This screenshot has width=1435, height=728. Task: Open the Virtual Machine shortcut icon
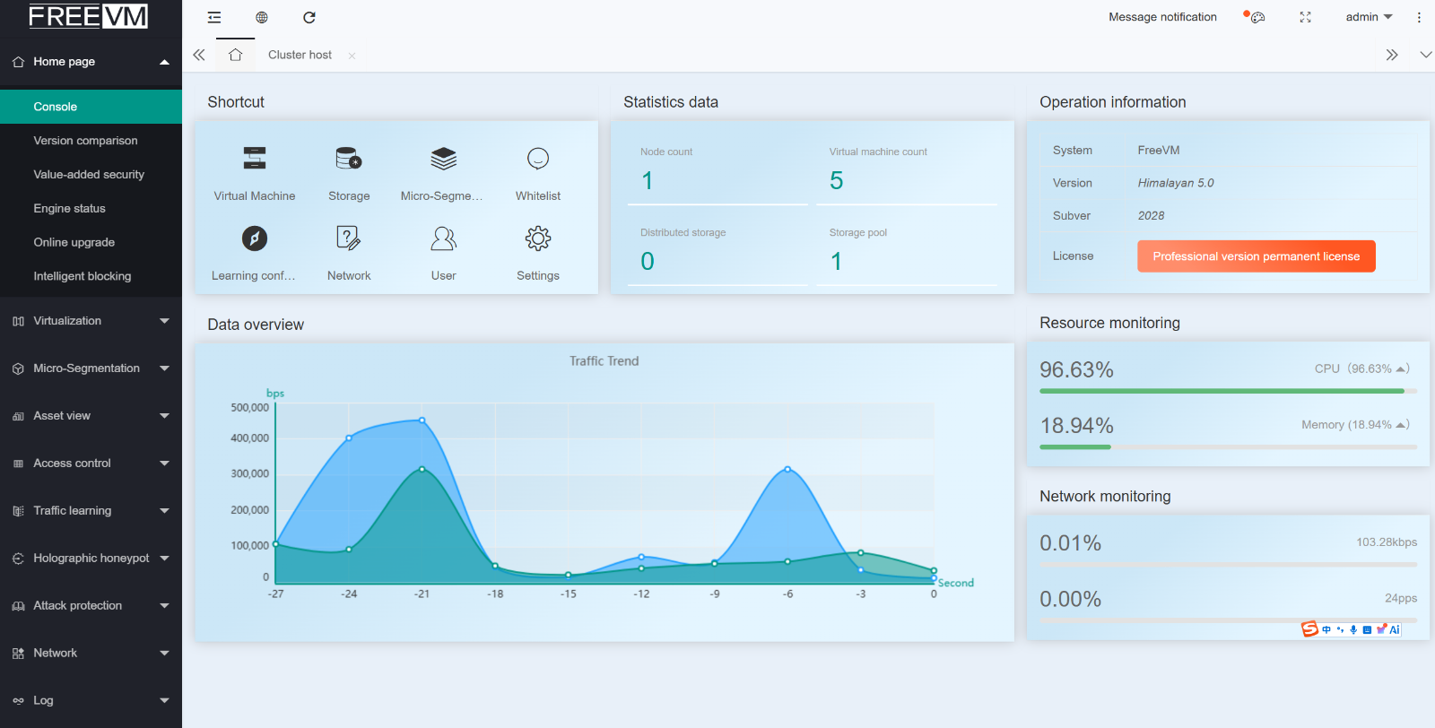(x=255, y=159)
